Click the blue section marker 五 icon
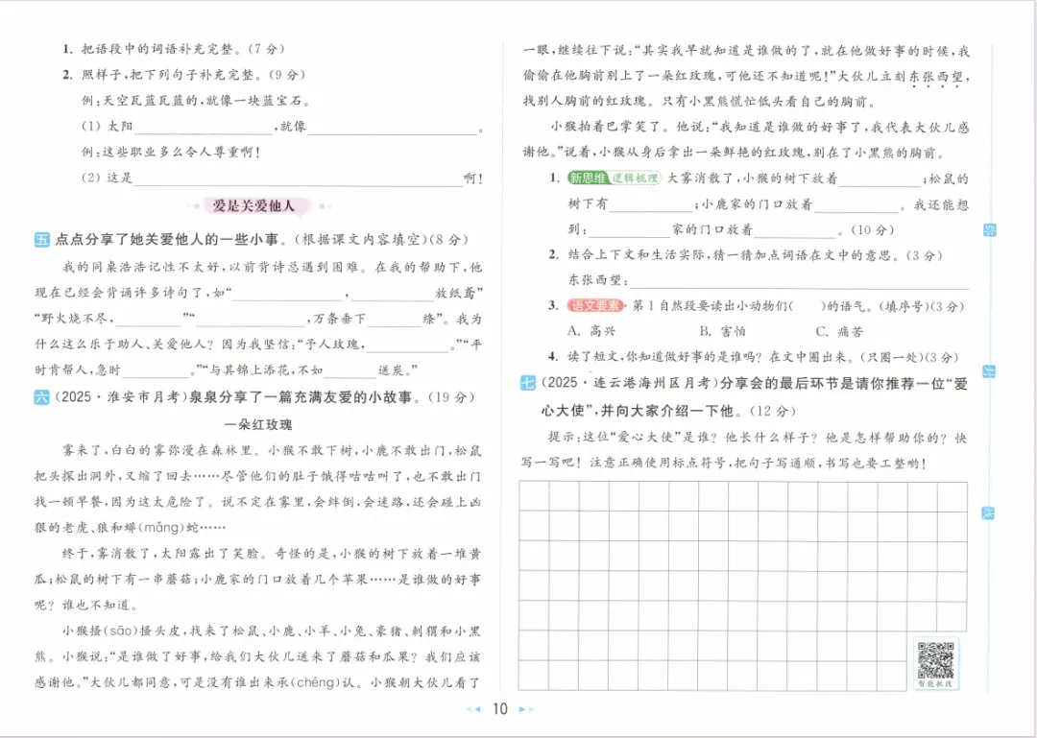 [40, 241]
